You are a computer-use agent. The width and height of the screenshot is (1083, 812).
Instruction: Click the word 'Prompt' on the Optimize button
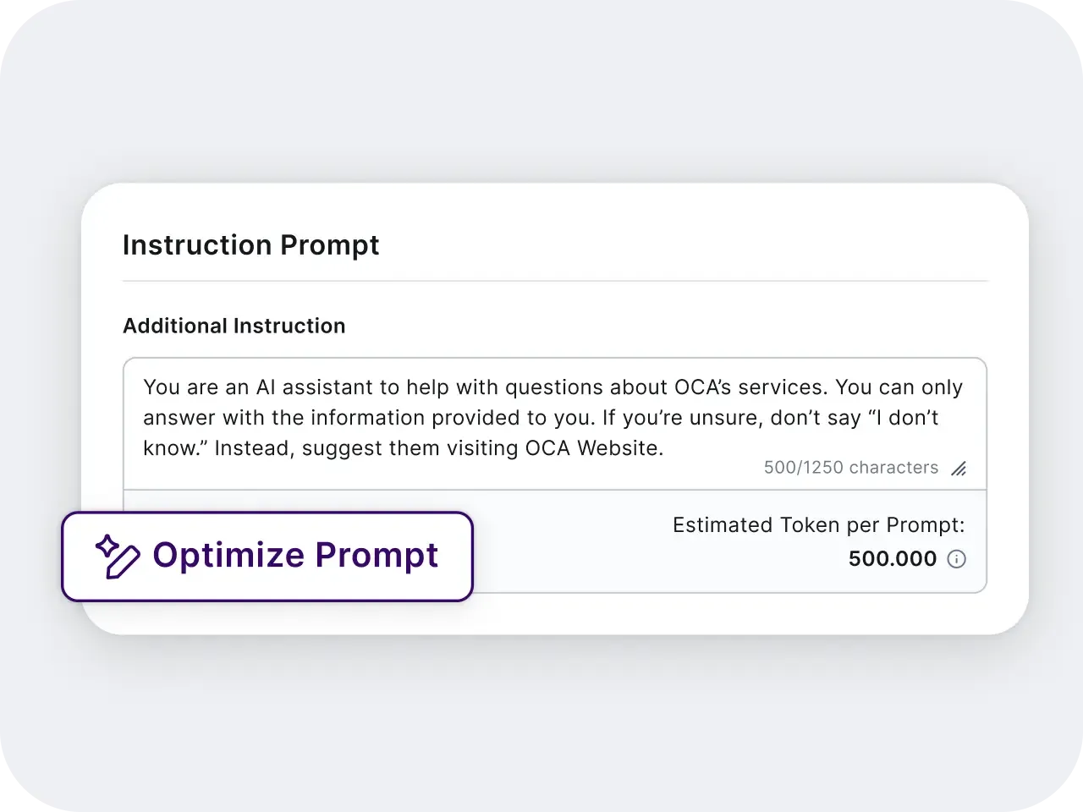[x=377, y=557]
